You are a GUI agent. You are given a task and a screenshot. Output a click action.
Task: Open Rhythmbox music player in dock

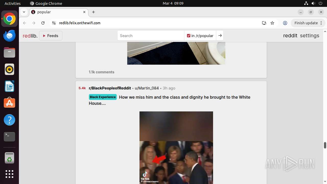point(9,69)
